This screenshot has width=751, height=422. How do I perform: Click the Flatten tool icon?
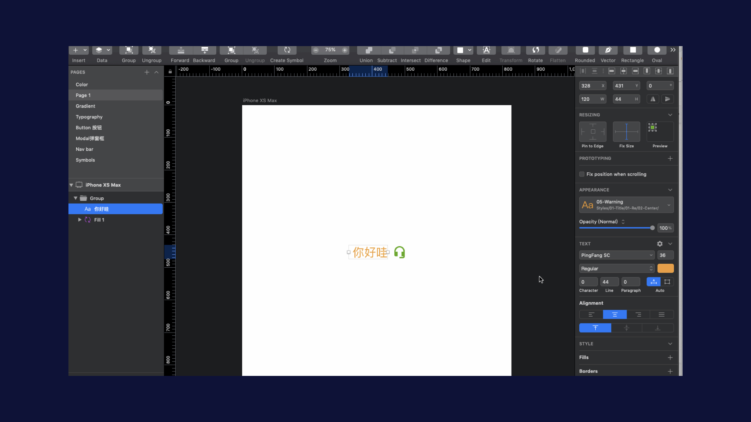tap(558, 50)
